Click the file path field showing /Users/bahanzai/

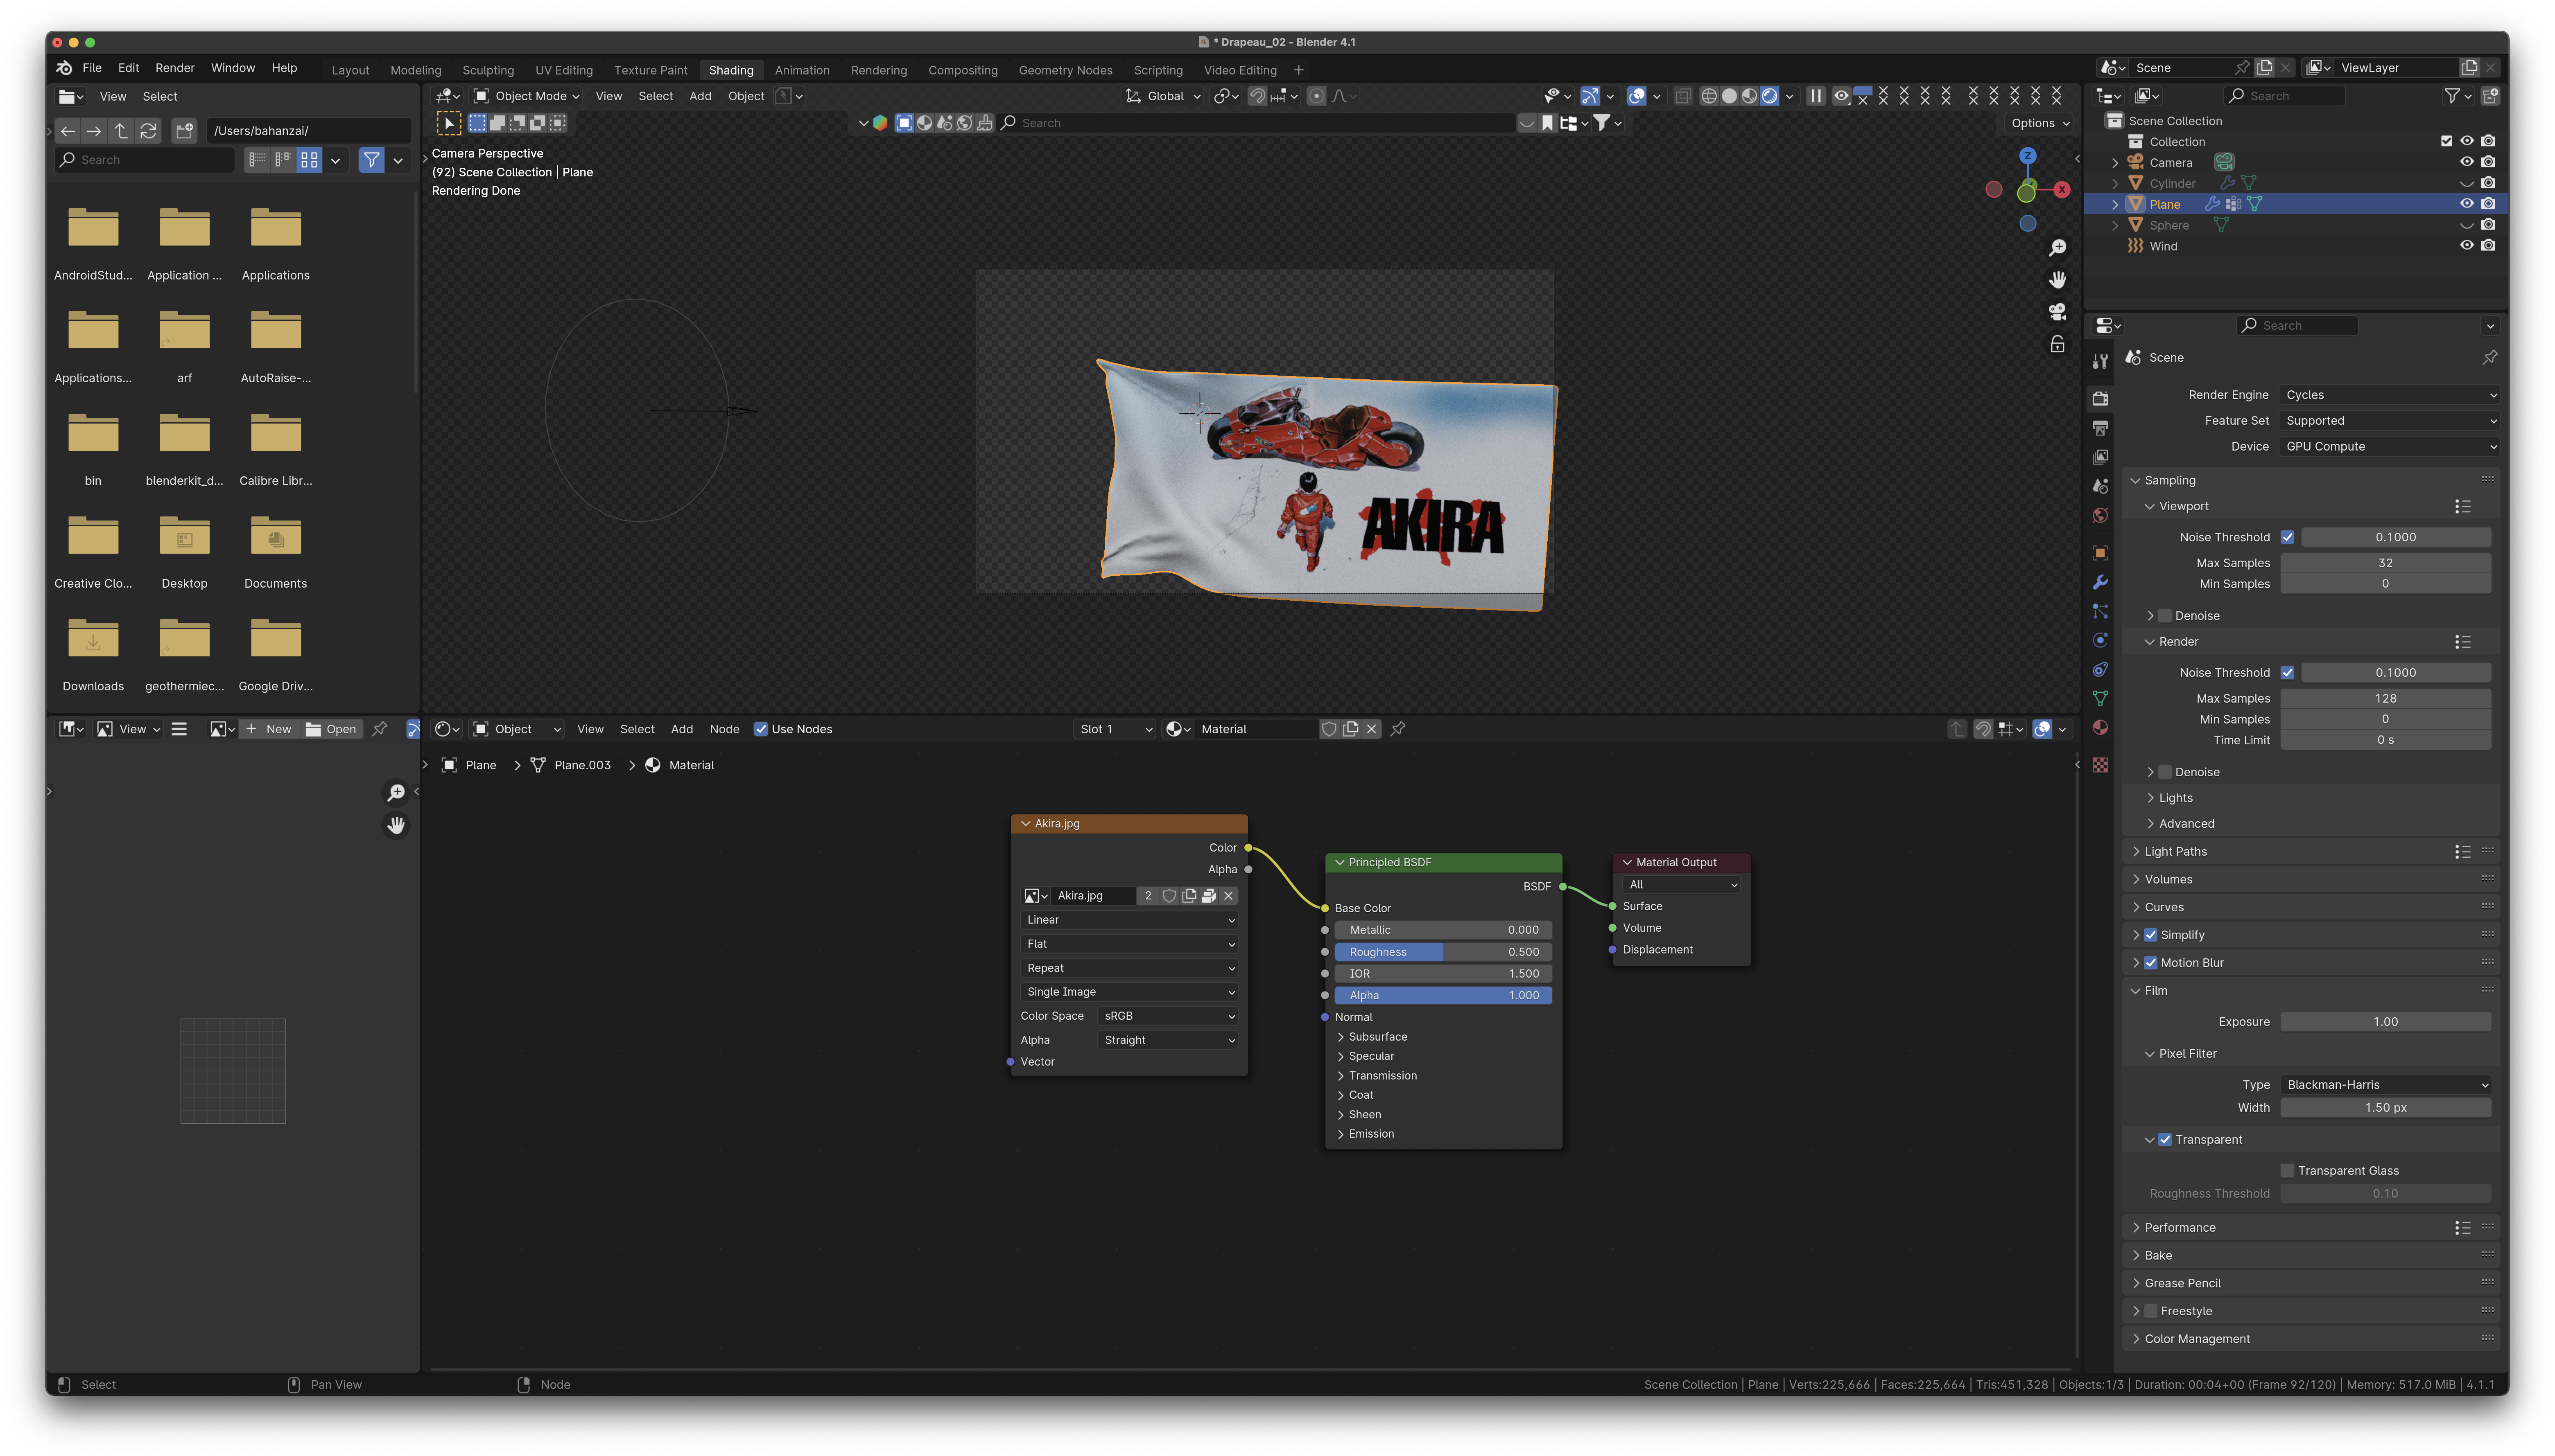[309, 131]
